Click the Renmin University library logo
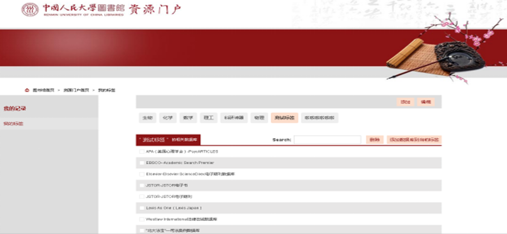The width and height of the screenshot is (507, 234). click(73, 9)
